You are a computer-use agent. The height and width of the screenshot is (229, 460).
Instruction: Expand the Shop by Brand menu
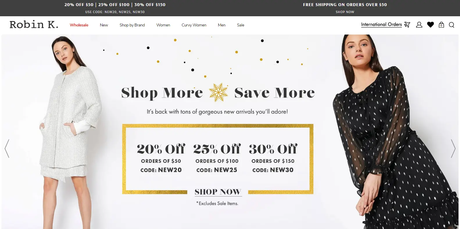132,25
